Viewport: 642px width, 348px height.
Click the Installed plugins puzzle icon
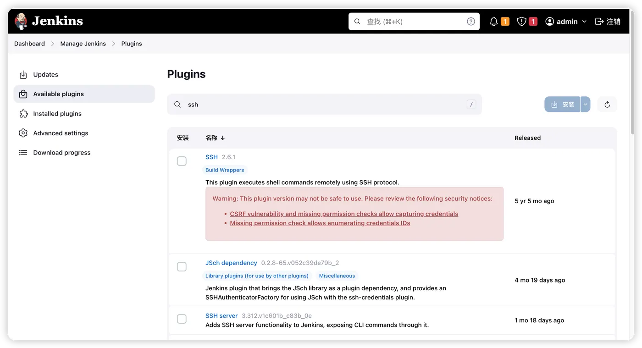pyautogui.click(x=23, y=114)
